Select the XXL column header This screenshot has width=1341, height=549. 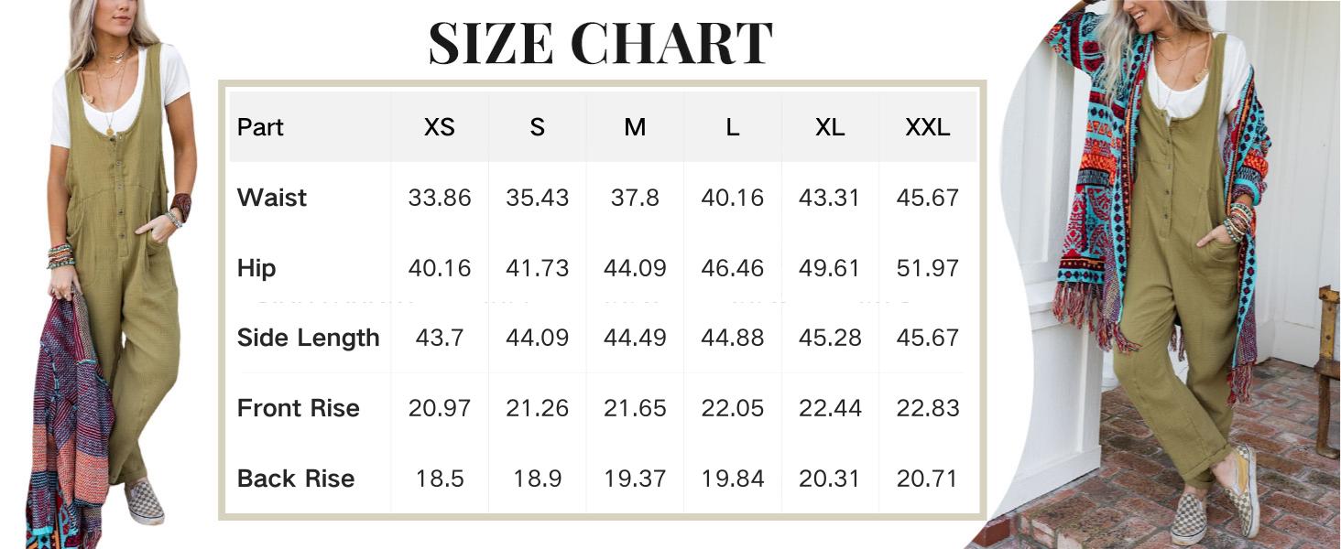pos(928,127)
